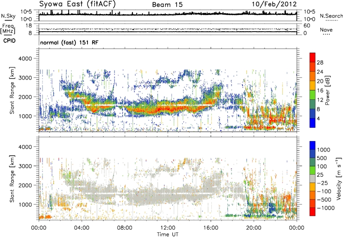
Task: Select the '500' tick on Velocity colorbar
Action: tap(322, 158)
